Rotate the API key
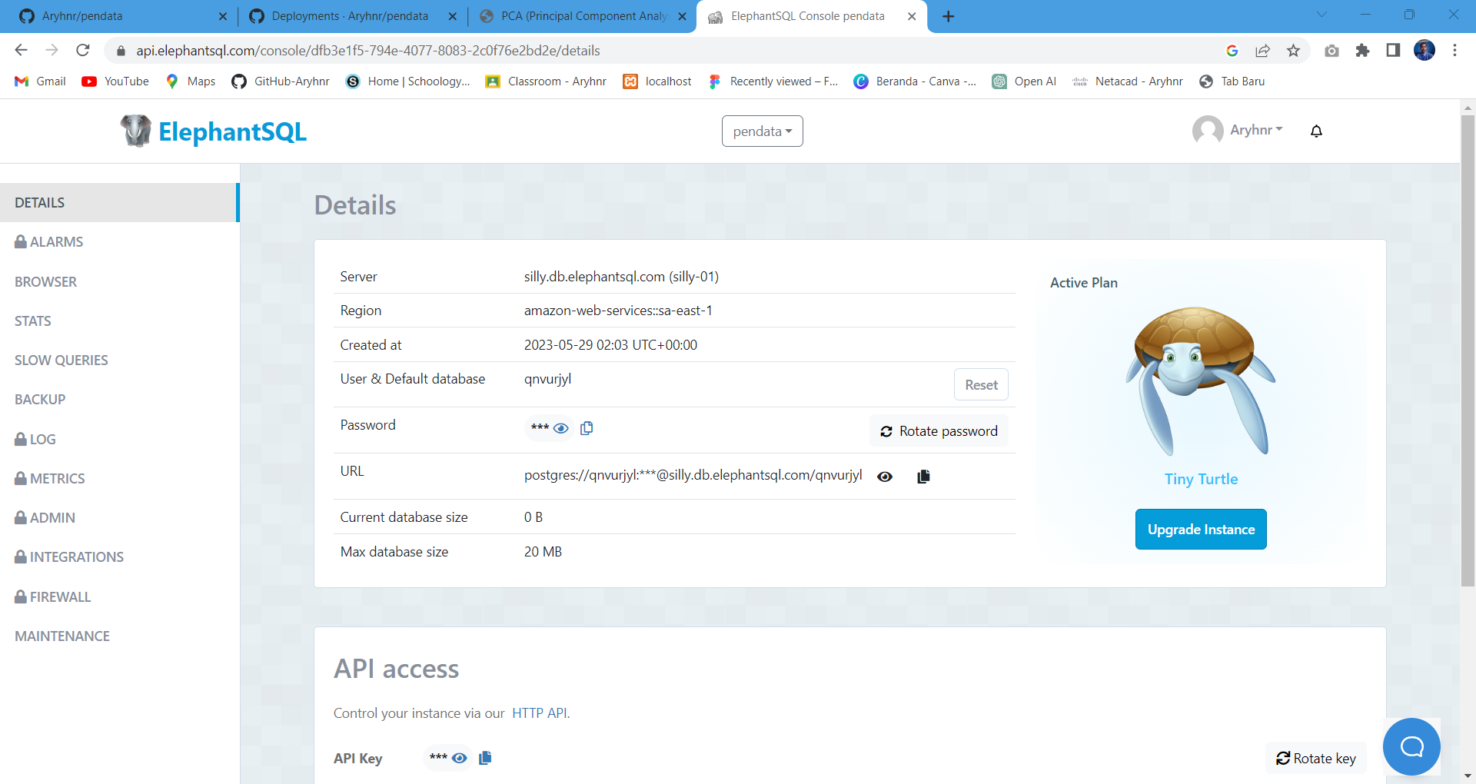 (1315, 758)
